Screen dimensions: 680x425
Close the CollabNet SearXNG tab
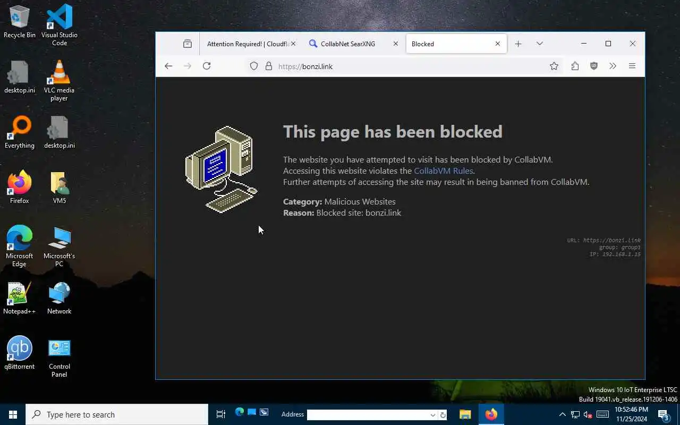pos(395,44)
